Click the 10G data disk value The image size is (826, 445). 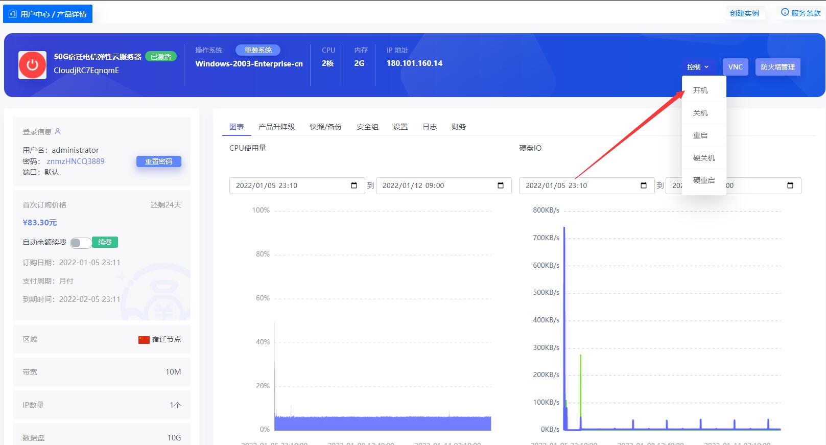pyautogui.click(x=174, y=438)
